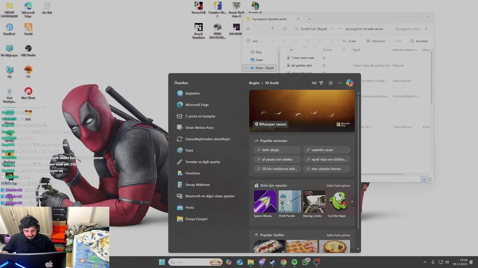Open the Sırala sort dropdown
The height and width of the screenshot is (268, 478).
coord(351,41)
